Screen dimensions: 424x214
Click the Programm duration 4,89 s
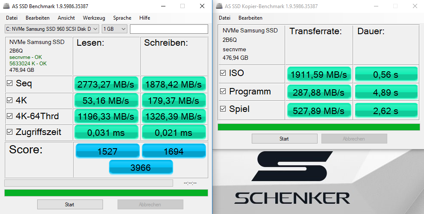click(386, 92)
